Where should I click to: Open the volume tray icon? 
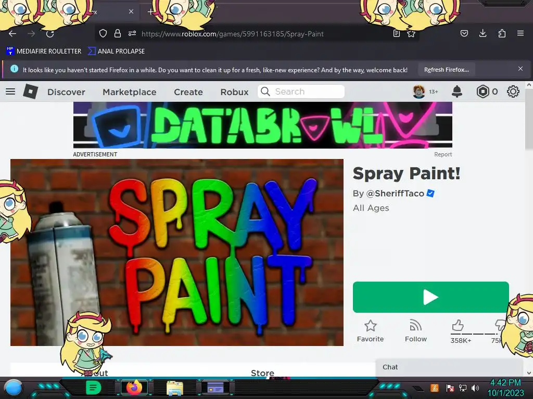pyautogui.click(x=475, y=388)
